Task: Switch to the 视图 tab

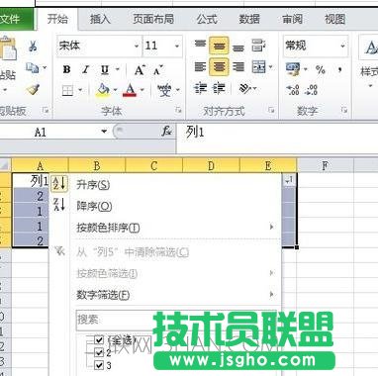Action: click(334, 19)
